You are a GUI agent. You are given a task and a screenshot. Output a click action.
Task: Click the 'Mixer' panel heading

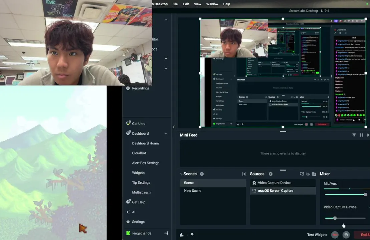325,174
